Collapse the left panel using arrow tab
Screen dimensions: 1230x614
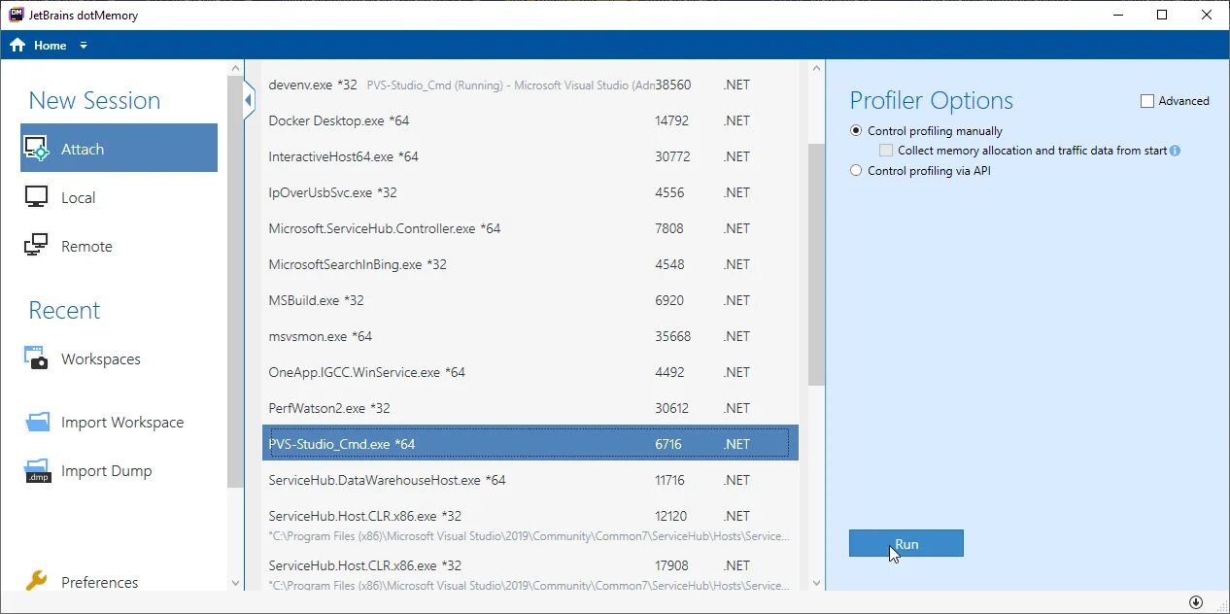[249, 100]
